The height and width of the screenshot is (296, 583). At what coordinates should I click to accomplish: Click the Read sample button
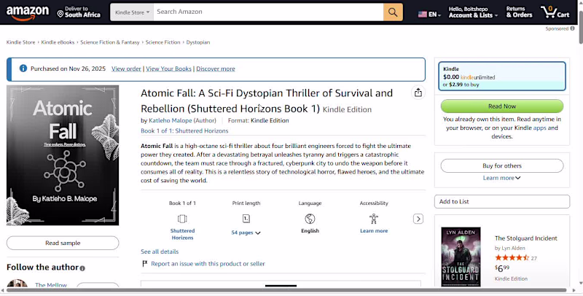(x=63, y=243)
